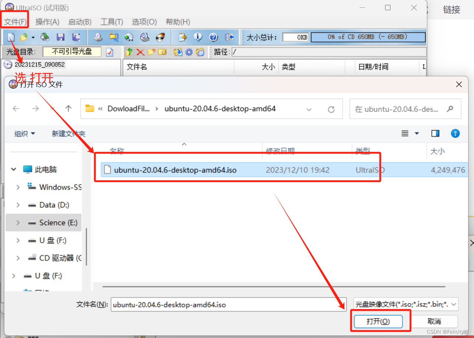Click the Back arrow in the dialog
This screenshot has width=474, height=338.
coord(16,108)
